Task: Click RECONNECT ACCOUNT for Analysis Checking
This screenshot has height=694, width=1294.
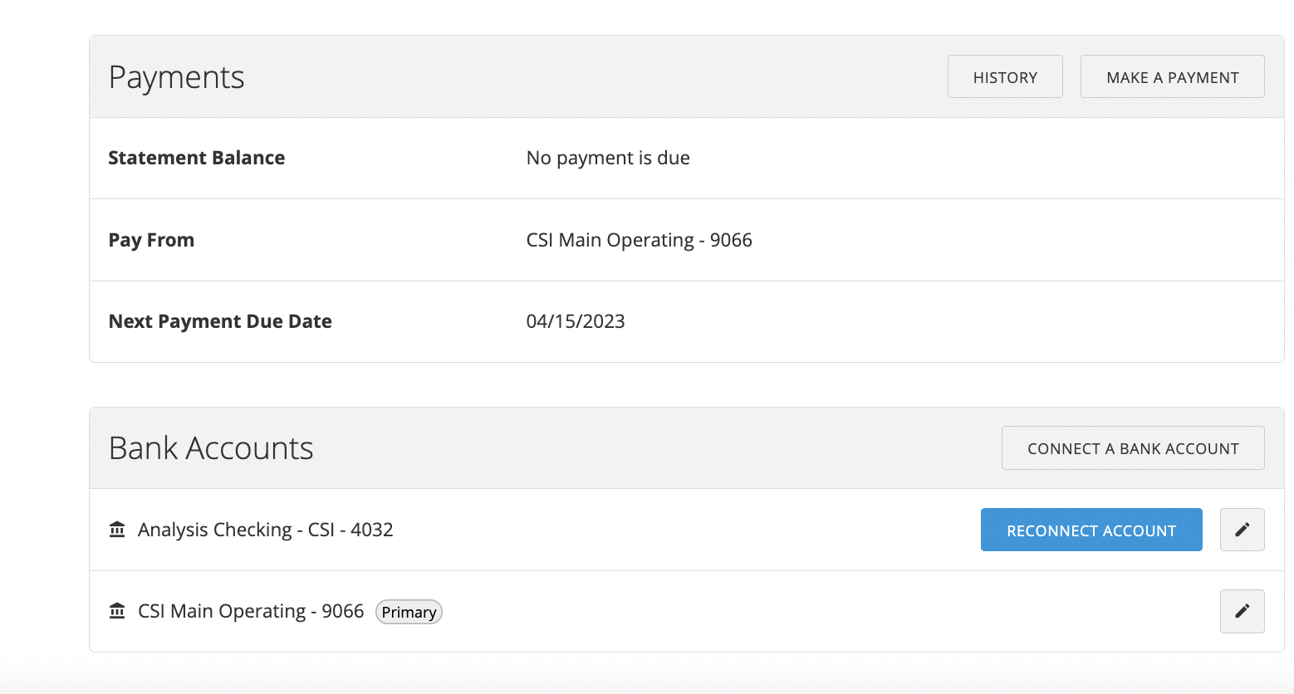Action: click(x=1091, y=530)
